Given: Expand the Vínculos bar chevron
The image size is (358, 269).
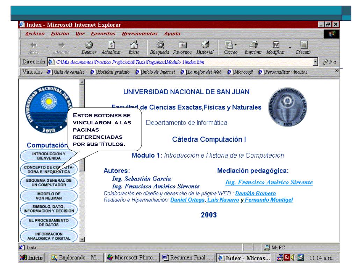Looking at the screenshot, I should pyautogui.click(x=337, y=71).
